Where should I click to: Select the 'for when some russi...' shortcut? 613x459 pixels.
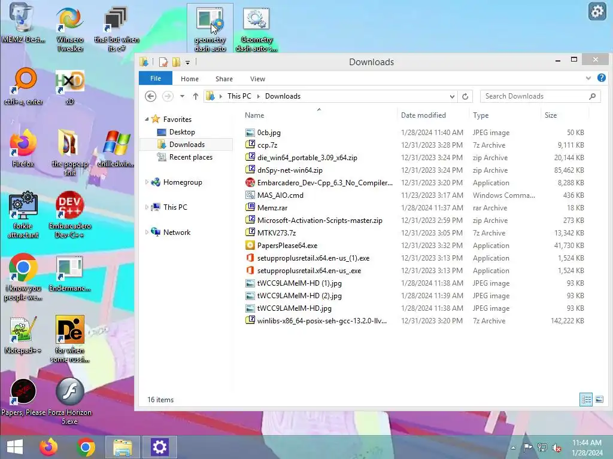point(69,339)
